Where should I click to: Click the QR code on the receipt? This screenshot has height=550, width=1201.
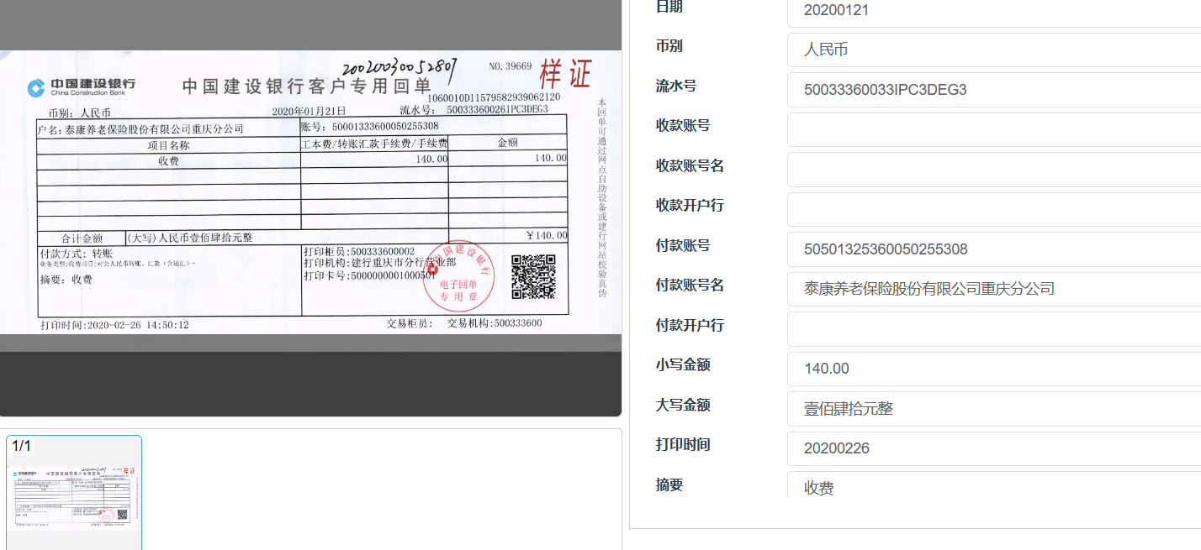[x=533, y=276]
